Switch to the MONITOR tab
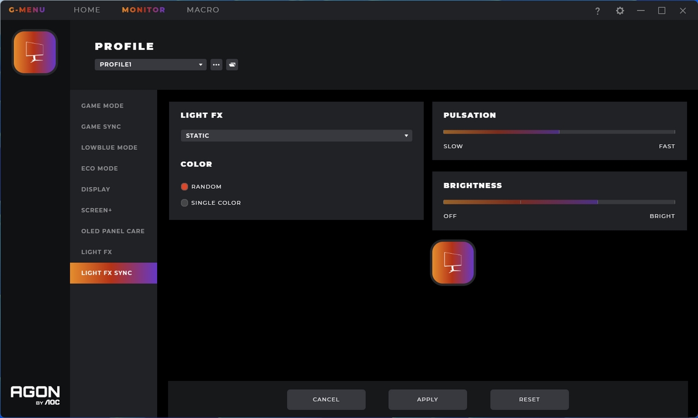698x418 pixels. (143, 10)
